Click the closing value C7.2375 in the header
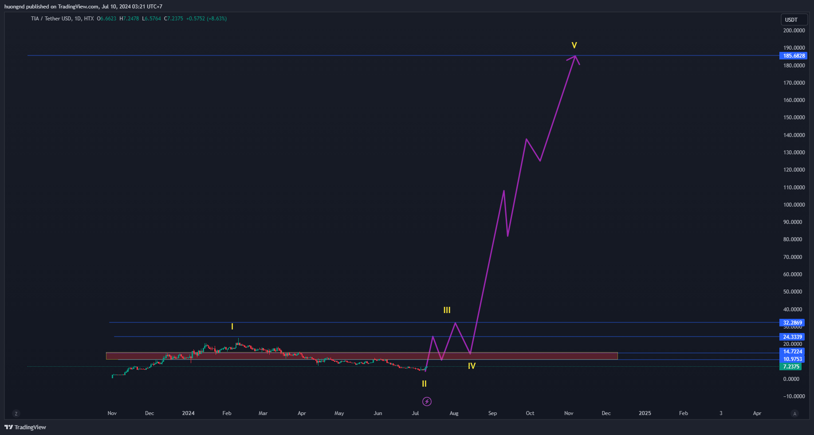The image size is (814, 435). 173,19
